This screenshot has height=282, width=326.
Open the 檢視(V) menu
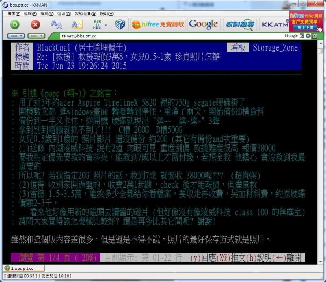(47, 14)
